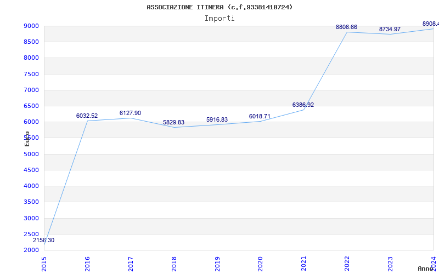Select the data label 6386.92

tap(303, 105)
